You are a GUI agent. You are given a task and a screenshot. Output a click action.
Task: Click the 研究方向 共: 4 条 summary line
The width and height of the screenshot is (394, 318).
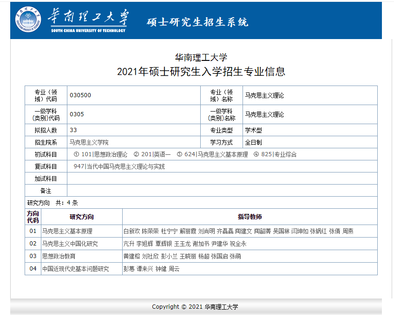[x=53, y=203]
